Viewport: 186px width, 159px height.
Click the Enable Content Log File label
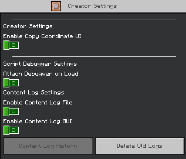38,102
